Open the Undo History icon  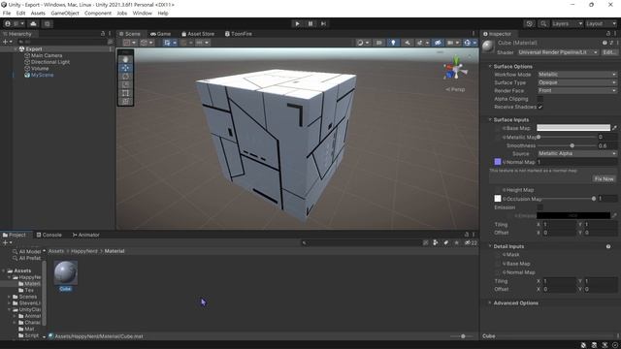click(x=530, y=23)
